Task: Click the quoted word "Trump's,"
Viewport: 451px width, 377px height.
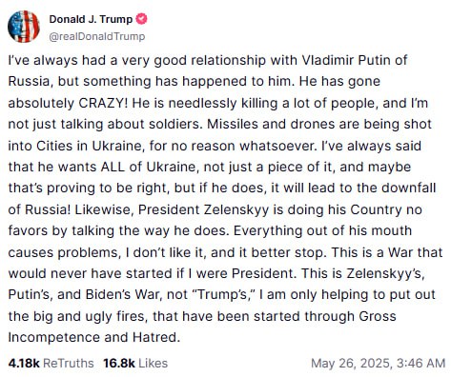Action: coord(222,294)
